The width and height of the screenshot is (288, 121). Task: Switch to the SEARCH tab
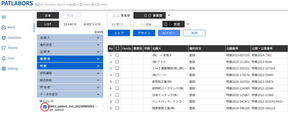pos(70,24)
